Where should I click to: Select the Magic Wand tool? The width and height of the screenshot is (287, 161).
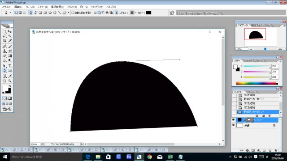click(10, 36)
